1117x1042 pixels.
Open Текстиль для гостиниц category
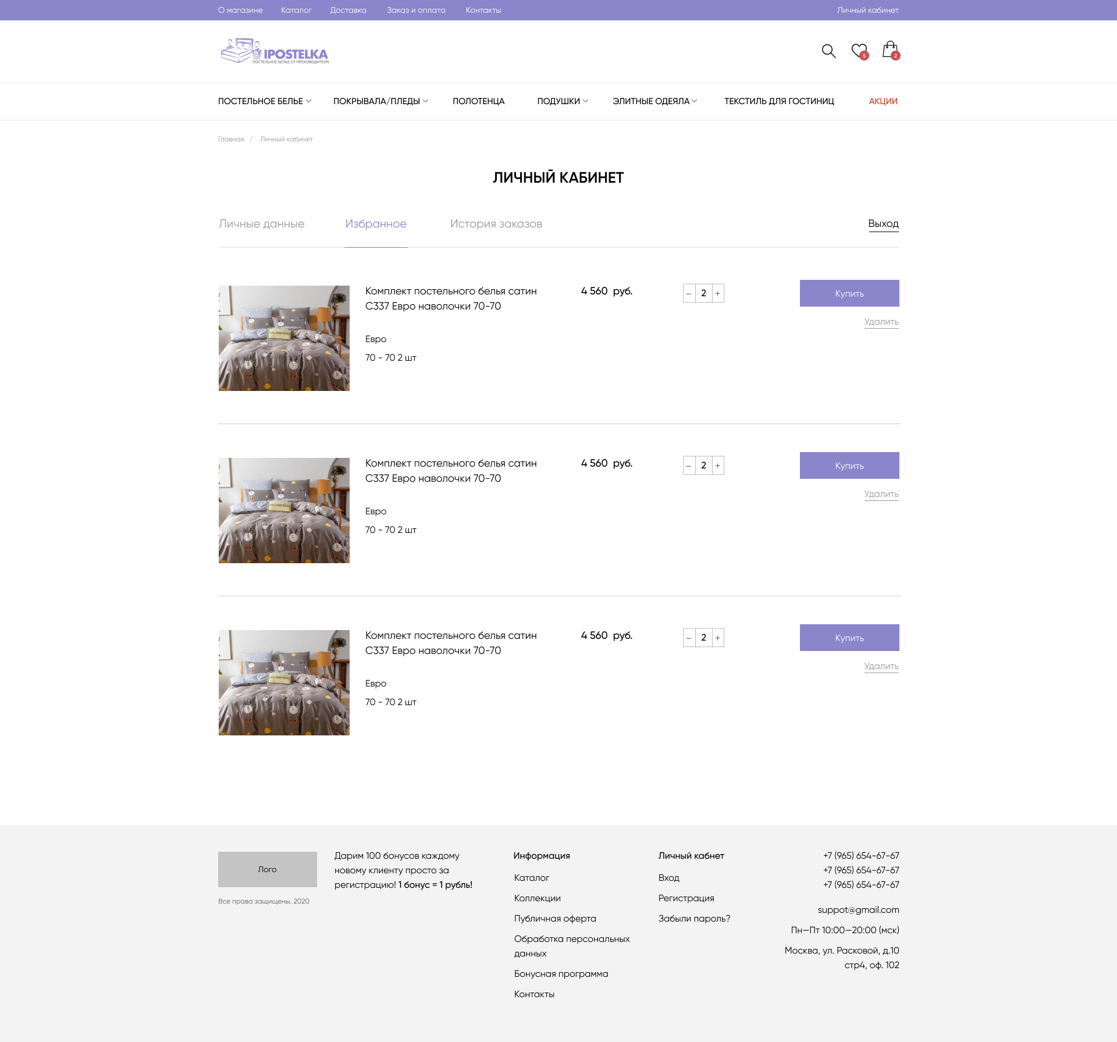(779, 101)
